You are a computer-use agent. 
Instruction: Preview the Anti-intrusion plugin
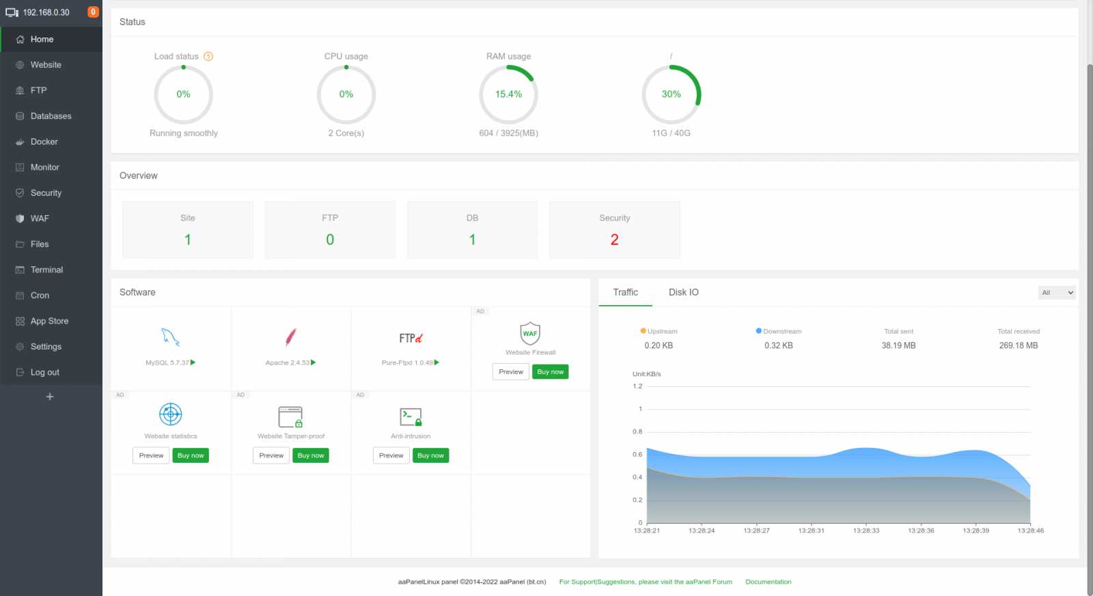pos(391,455)
